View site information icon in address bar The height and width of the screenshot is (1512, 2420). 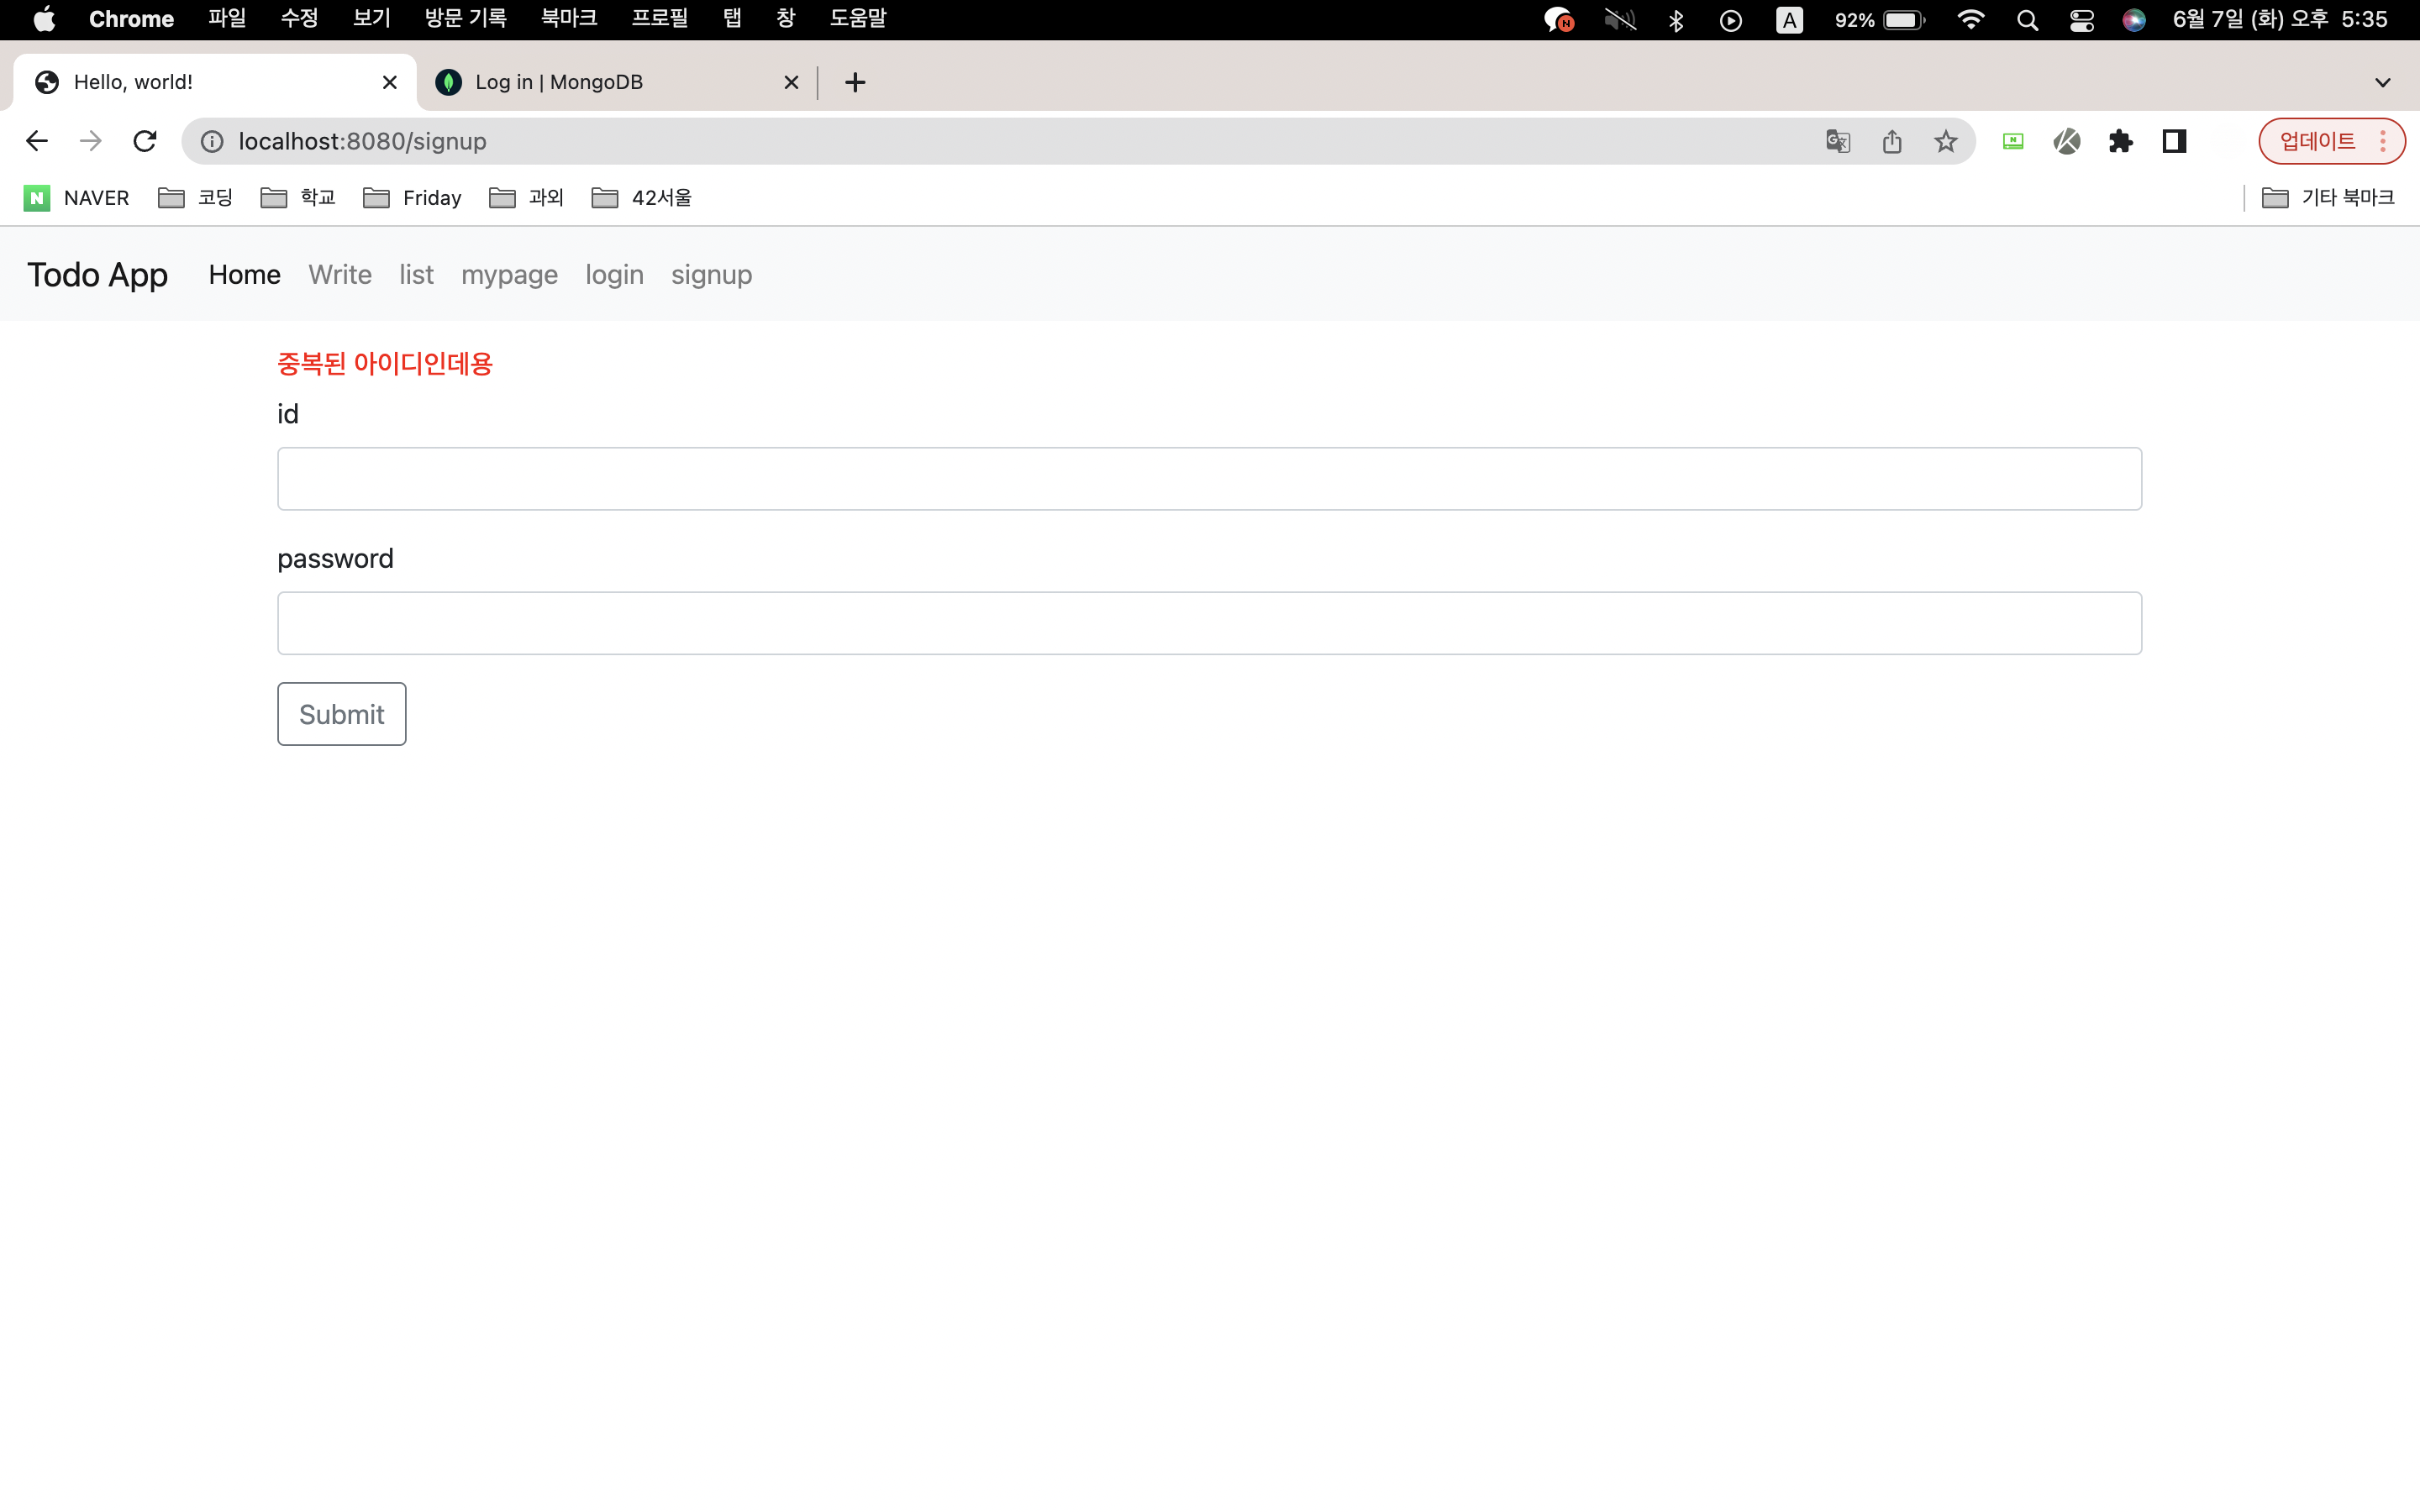click(212, 141)
